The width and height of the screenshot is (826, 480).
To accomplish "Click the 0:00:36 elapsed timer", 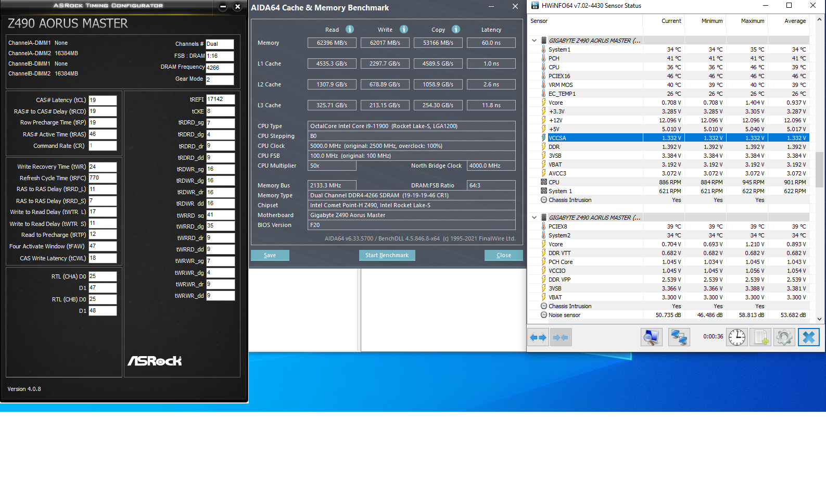I will [713, 336].
